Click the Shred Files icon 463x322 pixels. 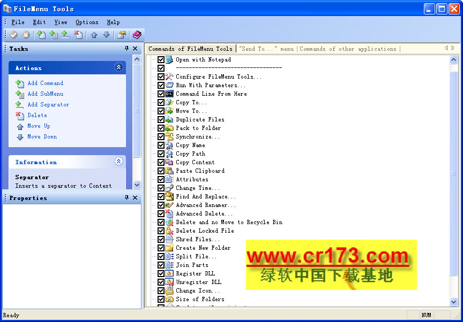pyautogui.click(x=169, y=239)
